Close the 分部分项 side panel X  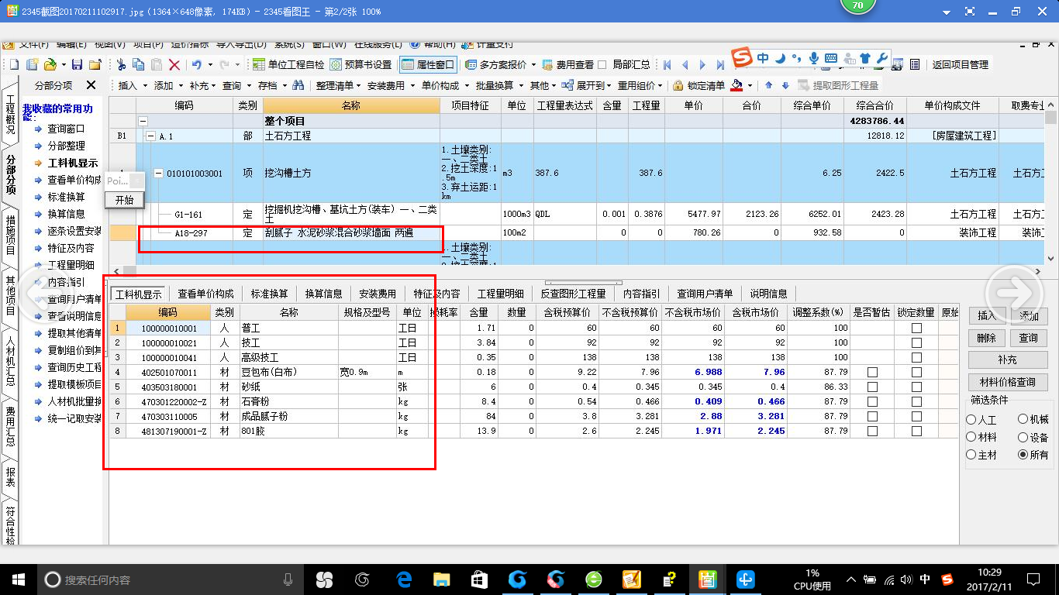point(91,85)
